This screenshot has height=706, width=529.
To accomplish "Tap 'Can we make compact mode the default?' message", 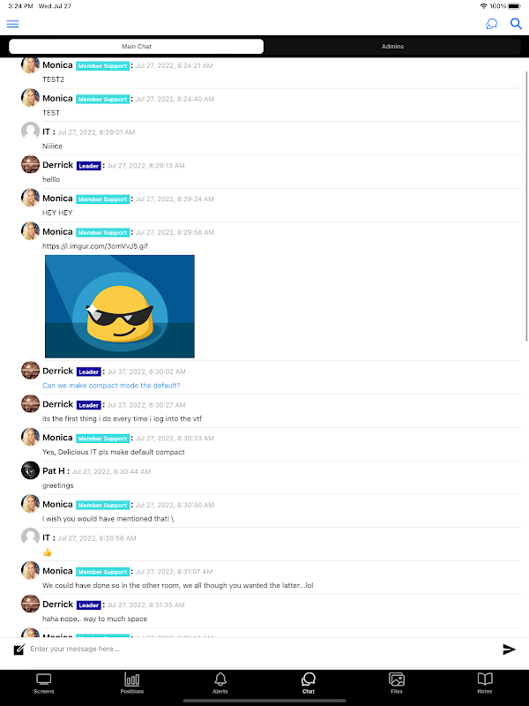I will [111, 386].
